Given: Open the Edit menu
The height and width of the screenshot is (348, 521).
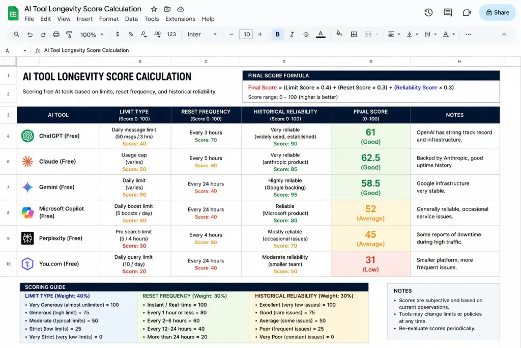Looking at the screenshot, I should pyautogui.click(x=45, y=19).
